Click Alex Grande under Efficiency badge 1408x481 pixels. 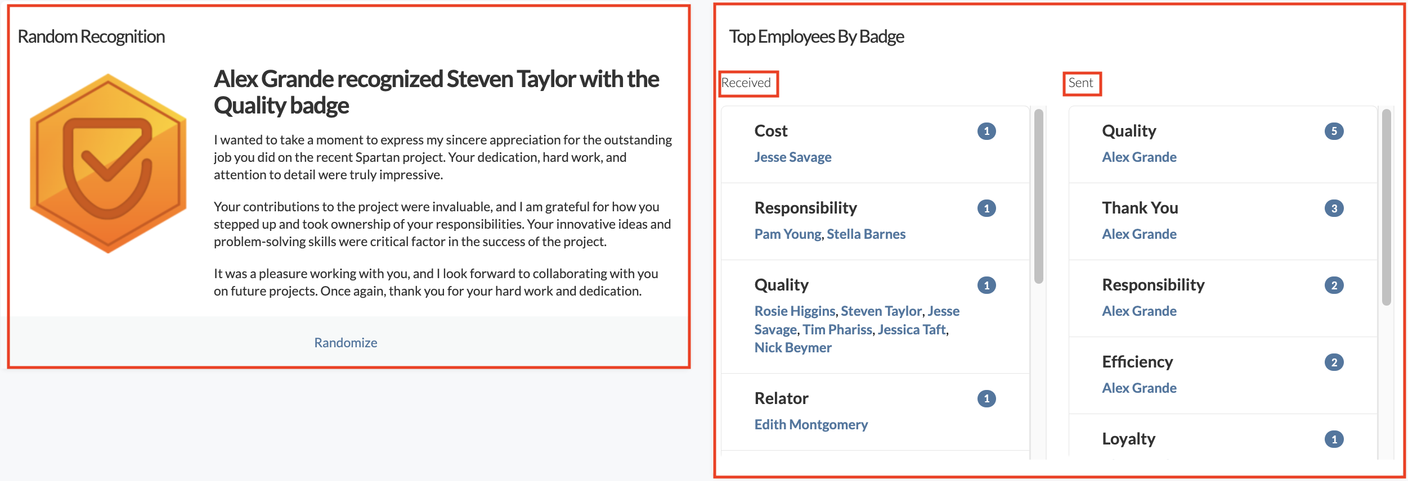pos(1139,388)
